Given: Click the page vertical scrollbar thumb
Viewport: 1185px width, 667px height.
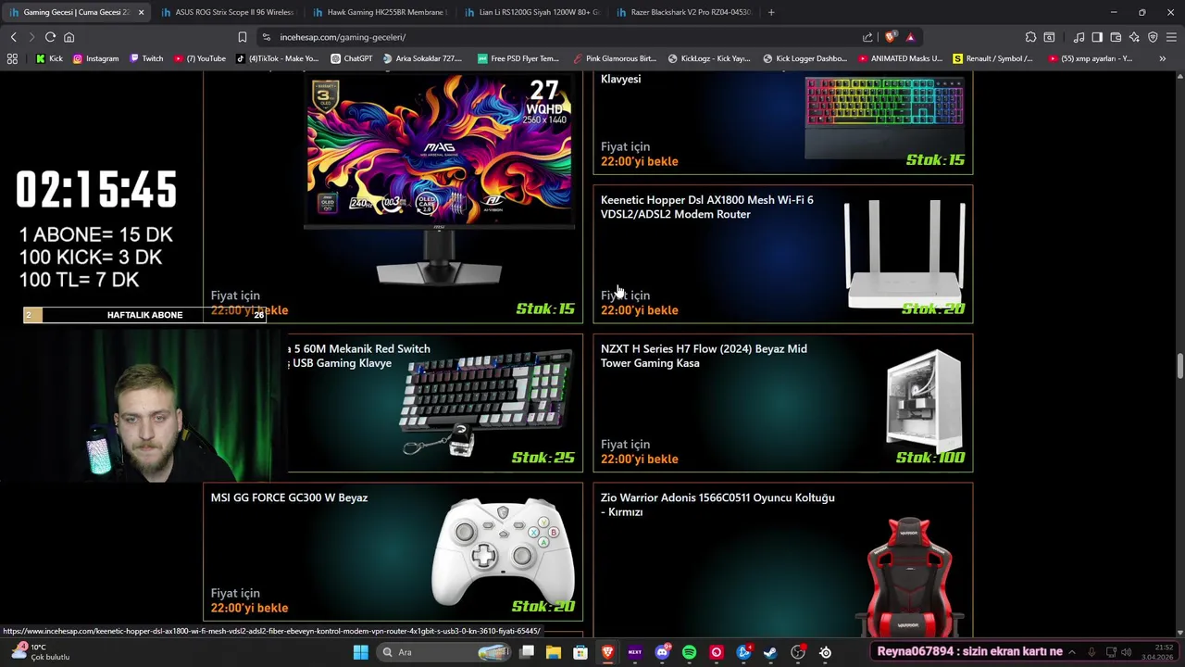Looking at the screenshot, I should click(x=1180, y=365).
